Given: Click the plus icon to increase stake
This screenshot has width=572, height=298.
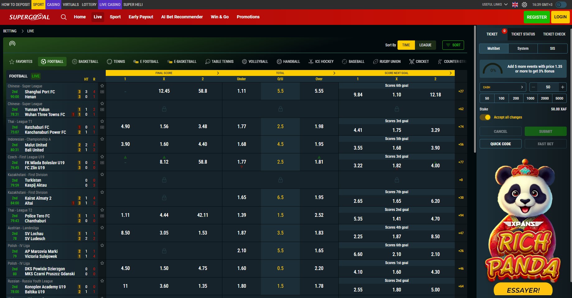Looking at the screenshot, I should [x=562, y=87].
